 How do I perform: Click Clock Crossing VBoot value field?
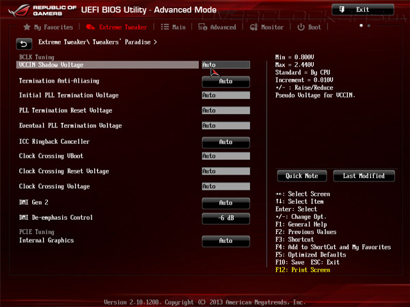226,156
